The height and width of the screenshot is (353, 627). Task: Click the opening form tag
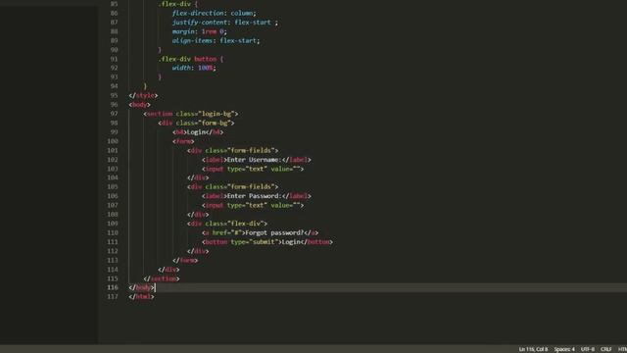(183, 141)
